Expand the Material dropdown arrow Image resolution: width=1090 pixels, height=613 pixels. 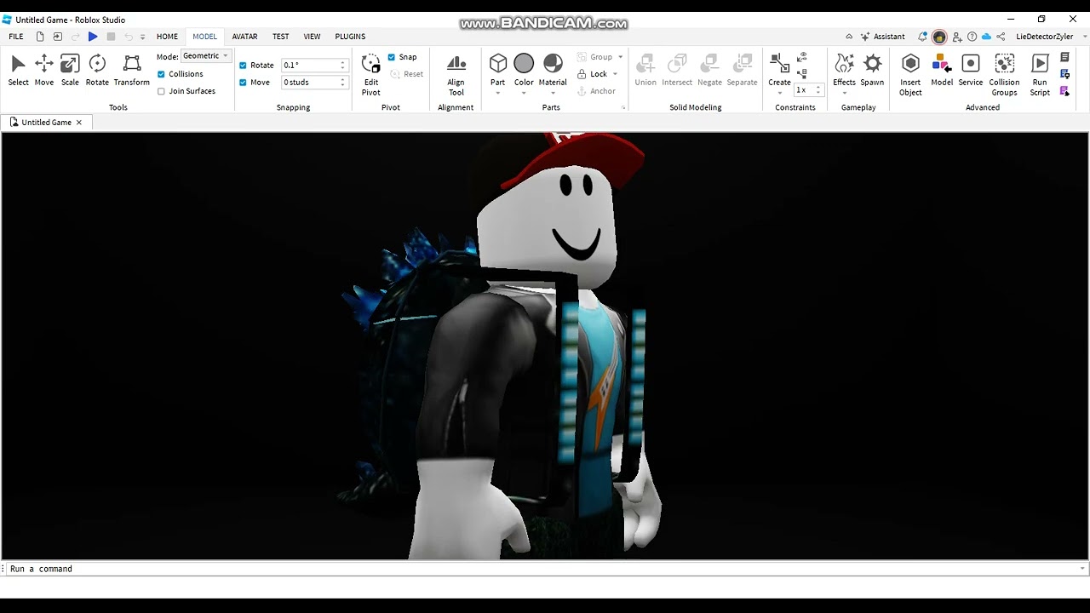tap(553, 93)
